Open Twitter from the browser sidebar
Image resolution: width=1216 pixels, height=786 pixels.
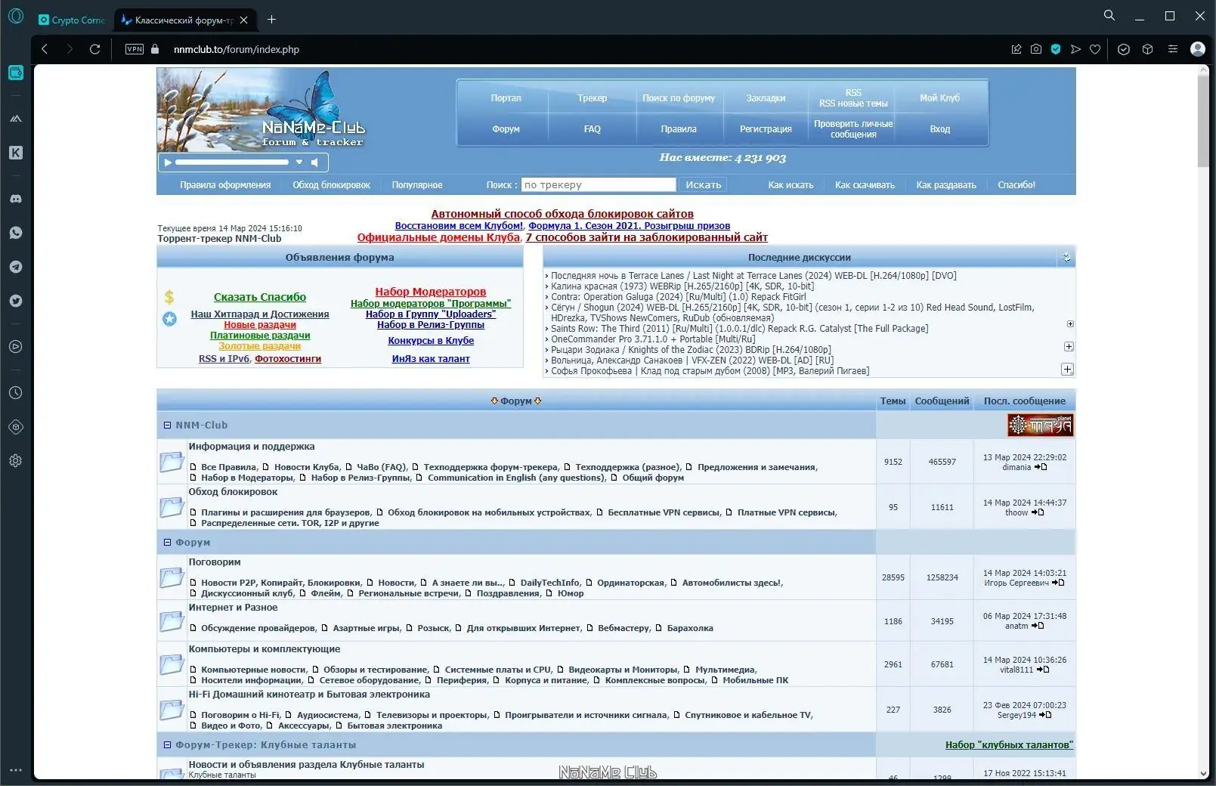(15, 300)
